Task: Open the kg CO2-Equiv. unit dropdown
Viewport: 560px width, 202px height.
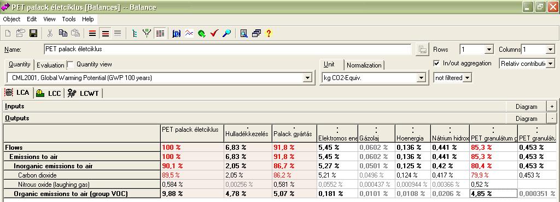Action: tap(422, 77)
